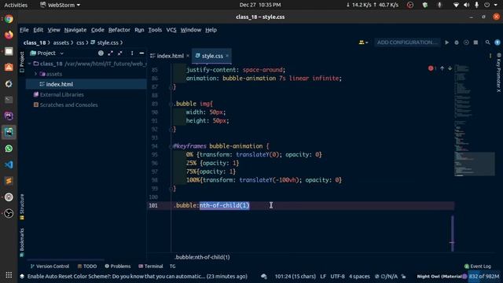The image size is (503, 283).
Task: Open the Navigate menu
Action: pos(75,30)
